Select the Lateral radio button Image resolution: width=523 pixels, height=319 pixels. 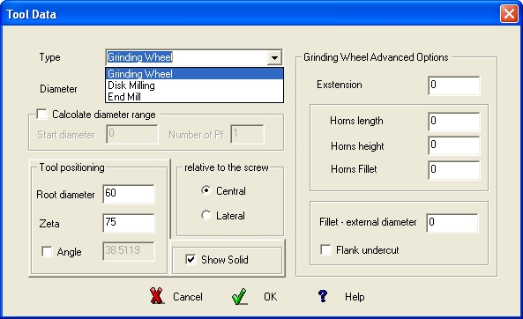point(206,215)
